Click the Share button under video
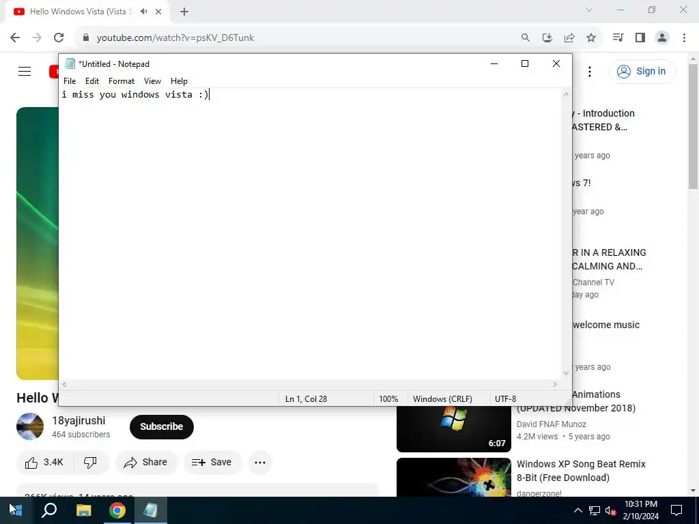 tap(146, 463)
